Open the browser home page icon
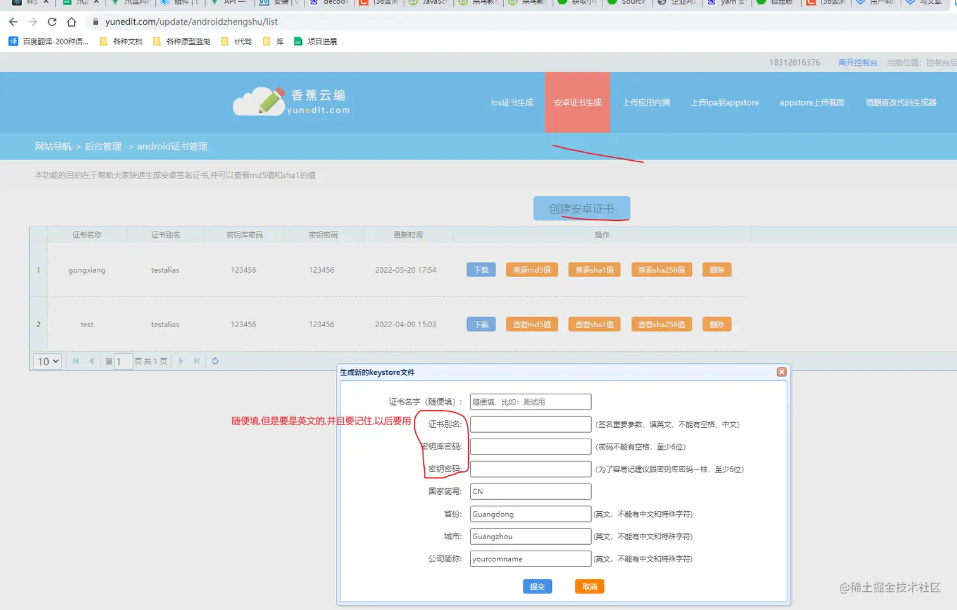Viewport: 957px width, 610px height. pos(72,22)
